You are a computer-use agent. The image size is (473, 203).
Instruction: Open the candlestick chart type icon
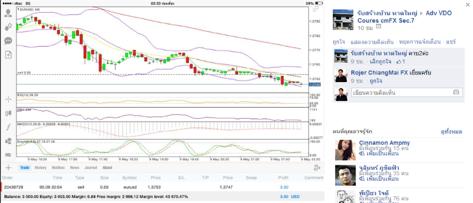(x=8, y=113)
